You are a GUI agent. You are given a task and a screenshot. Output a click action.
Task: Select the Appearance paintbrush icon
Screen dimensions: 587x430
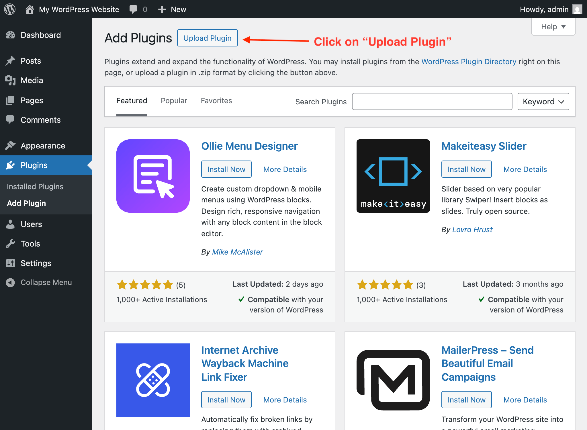point(10,145)
